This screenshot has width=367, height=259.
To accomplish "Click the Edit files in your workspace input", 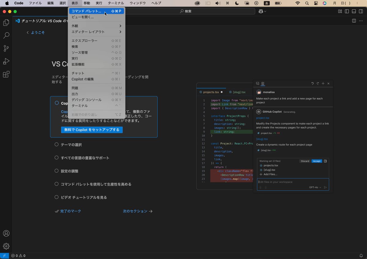I will (x=287, y=182).
